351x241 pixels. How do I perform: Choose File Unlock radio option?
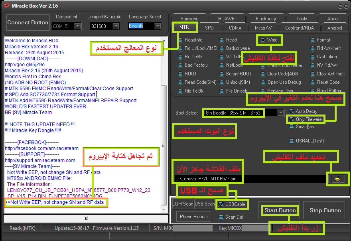[222, 91]
